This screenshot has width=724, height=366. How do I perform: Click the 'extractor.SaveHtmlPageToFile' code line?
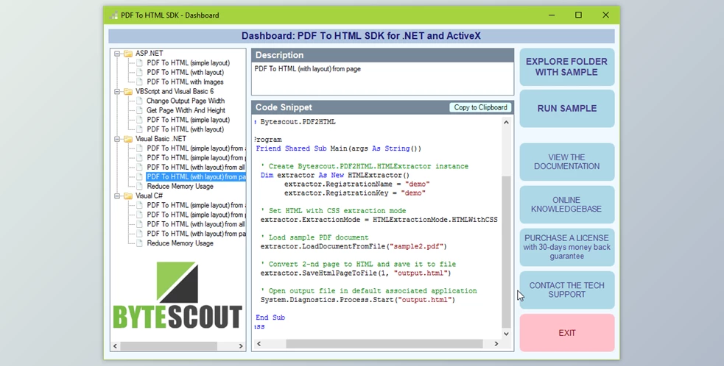click(356, 273)
